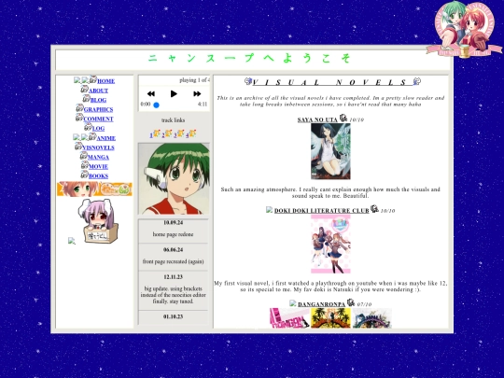This screenshot has width=504, height=378.
Task: Open the BOOKS page link
Action: click(x=98, y=176)
